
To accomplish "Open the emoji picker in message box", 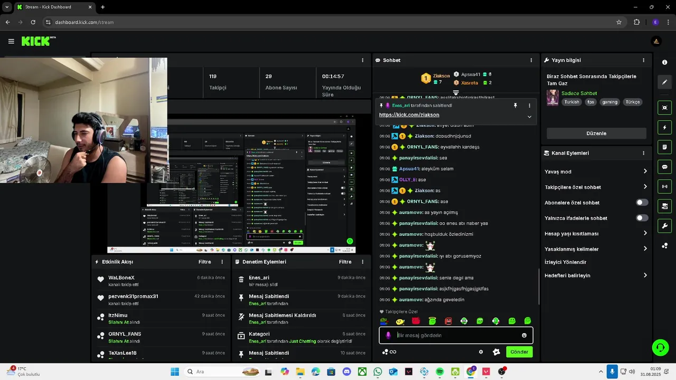I will tap(524, 335).
